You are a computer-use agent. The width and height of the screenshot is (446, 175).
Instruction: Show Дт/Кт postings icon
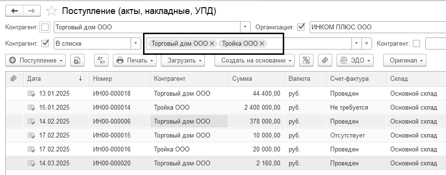click(102, 61)
